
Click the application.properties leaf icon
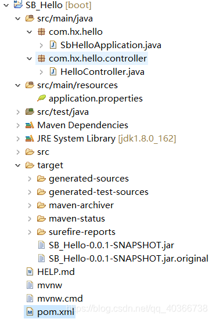(41, 98)
